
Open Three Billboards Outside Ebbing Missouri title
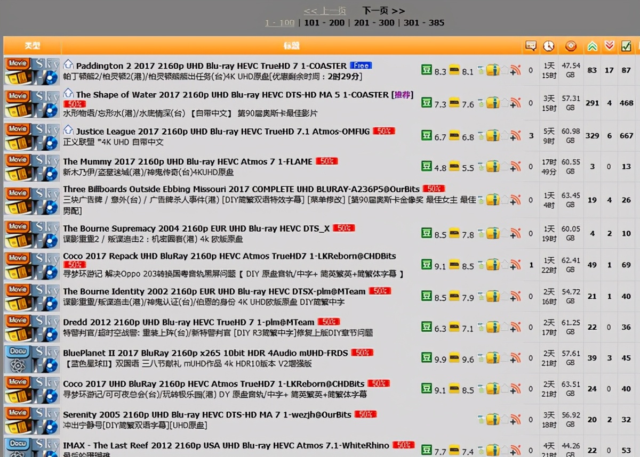click(241, 189)
